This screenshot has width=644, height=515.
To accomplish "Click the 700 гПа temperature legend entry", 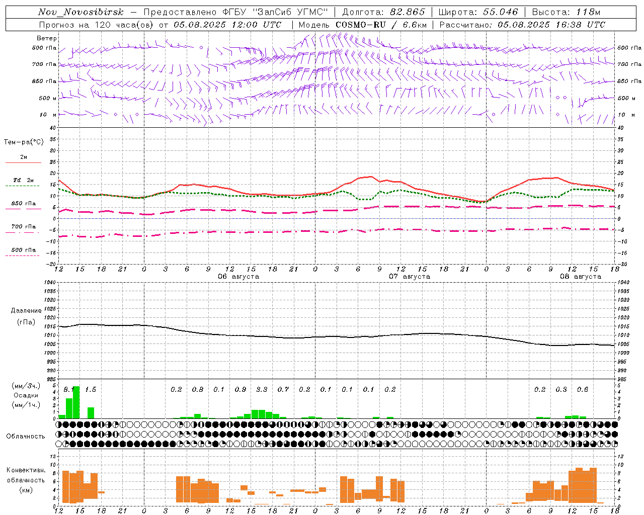I will pyautogui.click(x=24, y=226).
